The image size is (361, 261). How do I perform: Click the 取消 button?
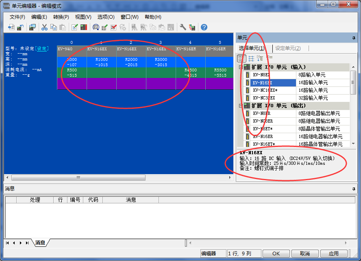pyautogui.click(x=305, y=254)
